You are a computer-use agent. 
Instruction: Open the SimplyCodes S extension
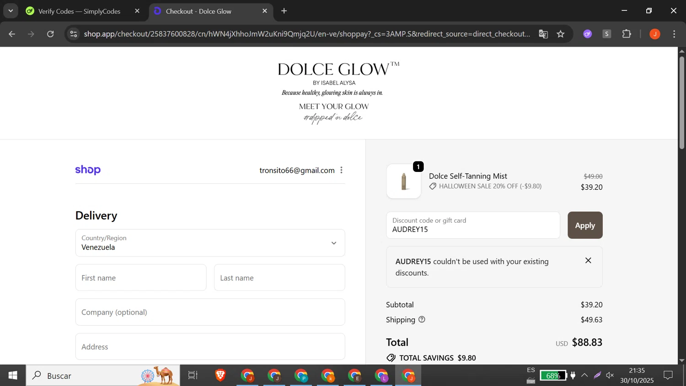click(x=607, y=34)
